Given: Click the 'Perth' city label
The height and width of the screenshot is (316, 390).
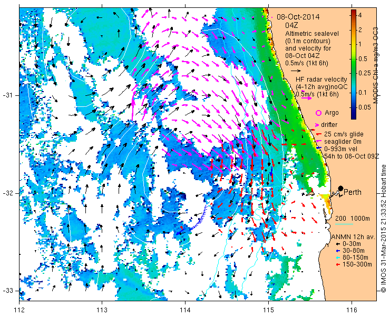Looking at the screenshot, I should click(353, 192).
